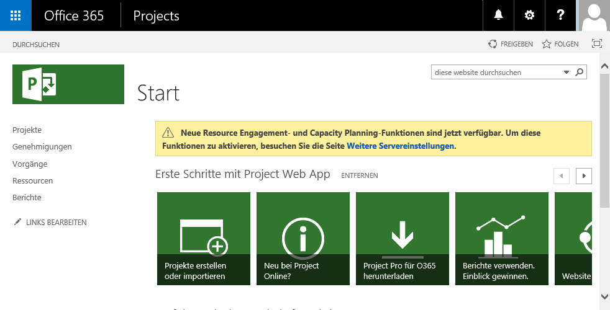Open the settings gear menu
Viewport: 610px width, 310px height.
529,15
